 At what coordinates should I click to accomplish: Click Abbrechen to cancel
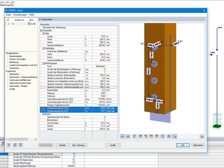[198, 145]
